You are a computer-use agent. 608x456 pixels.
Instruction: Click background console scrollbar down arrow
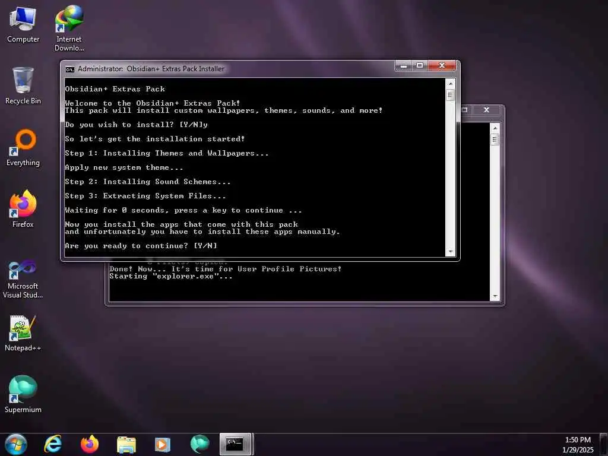coord(495,296)
